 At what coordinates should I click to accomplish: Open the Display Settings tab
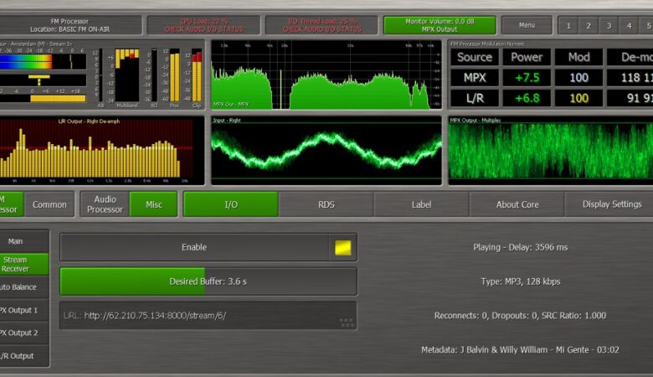611,204
